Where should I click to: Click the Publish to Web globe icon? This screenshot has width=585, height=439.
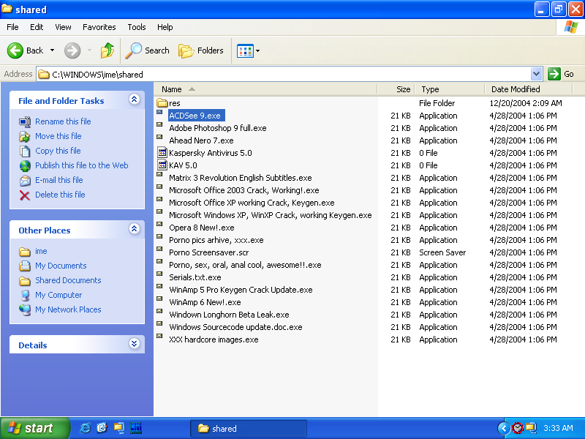tap(25, 165)
